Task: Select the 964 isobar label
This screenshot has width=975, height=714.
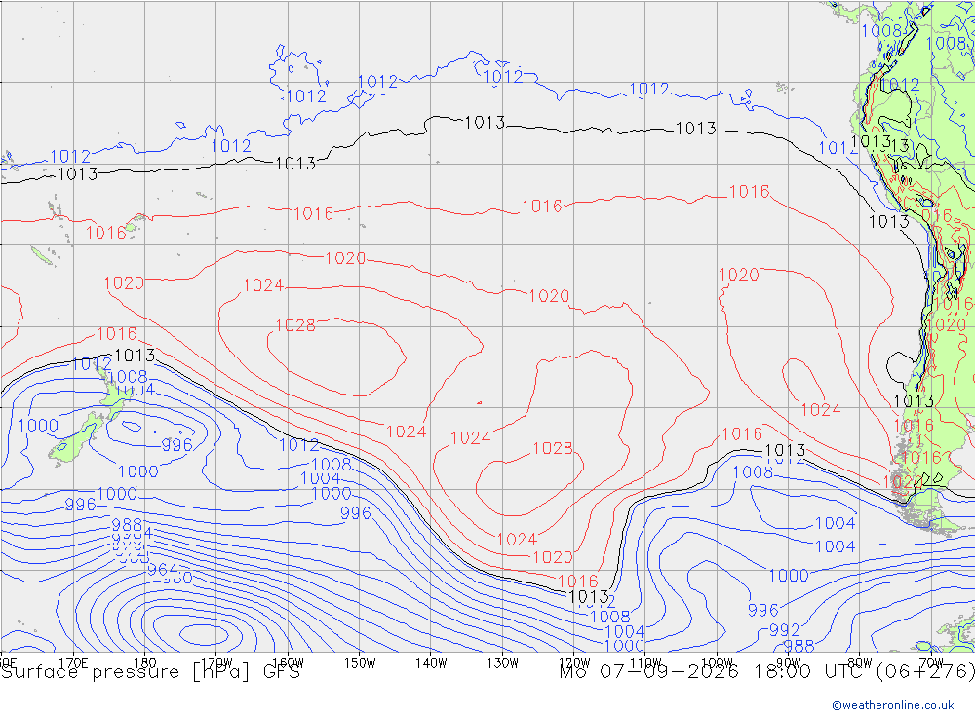Action: tap(162, 570)
